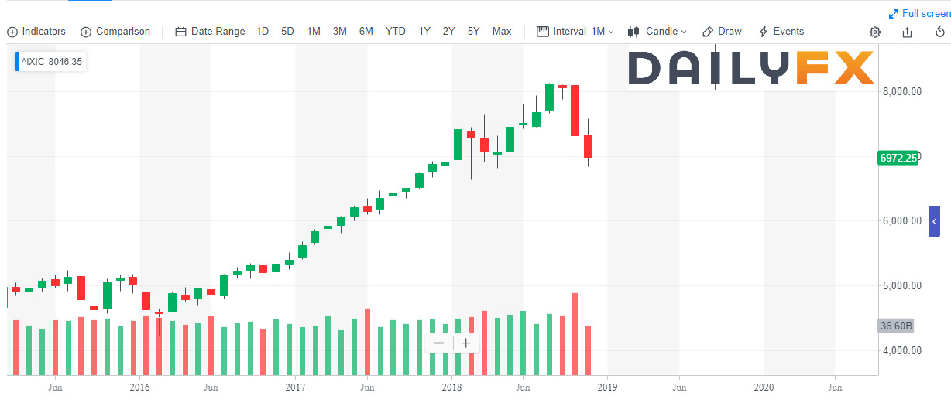The height and width of the screenshot is (413, 951).
Task: Click the pencil icon beside Draw
Action: click(708, 32)
